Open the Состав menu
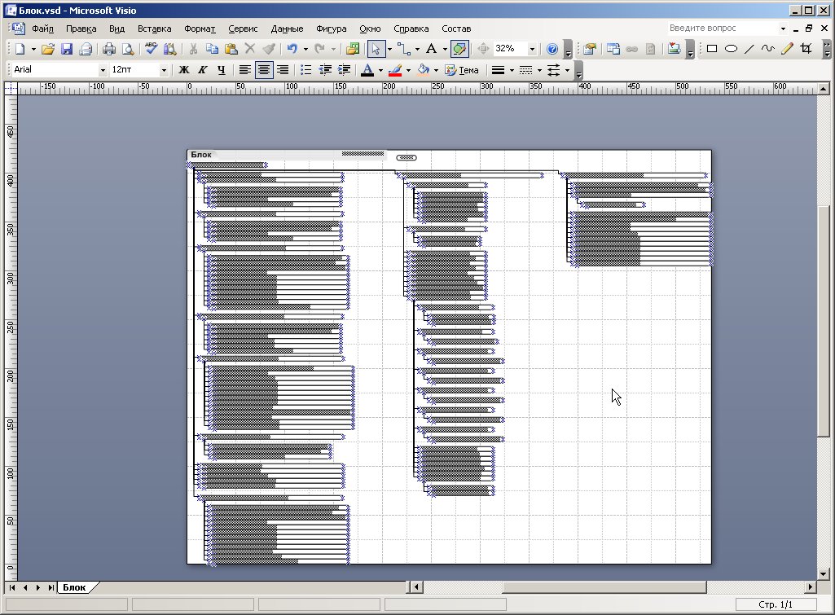The width and height of the screenshot is (835, 615). (x=456, y=29)
